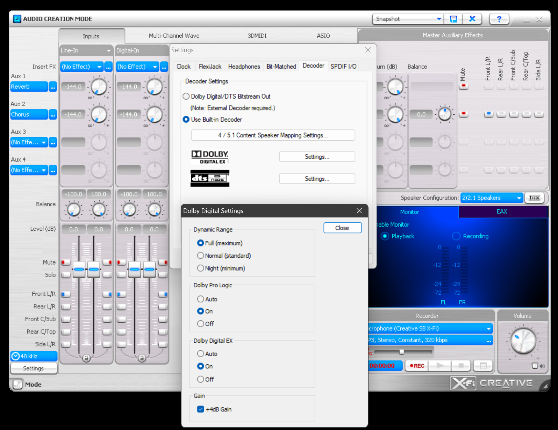Toggle Line-In left Front L/R routing
The height and width of the screenshot is (430, 558).
65,294
